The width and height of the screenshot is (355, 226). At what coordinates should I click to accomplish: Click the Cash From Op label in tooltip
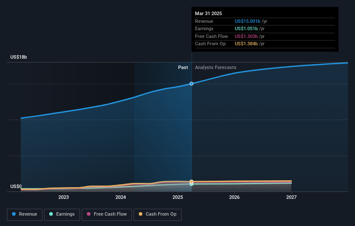[x=210, y=44]
